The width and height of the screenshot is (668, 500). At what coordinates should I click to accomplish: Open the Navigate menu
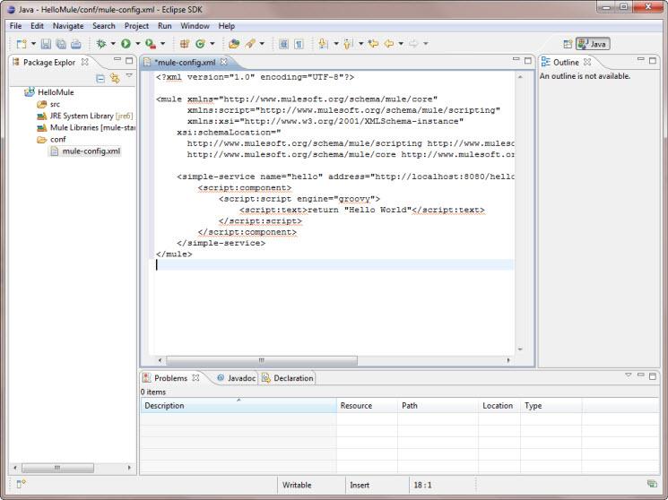point(68,26)
